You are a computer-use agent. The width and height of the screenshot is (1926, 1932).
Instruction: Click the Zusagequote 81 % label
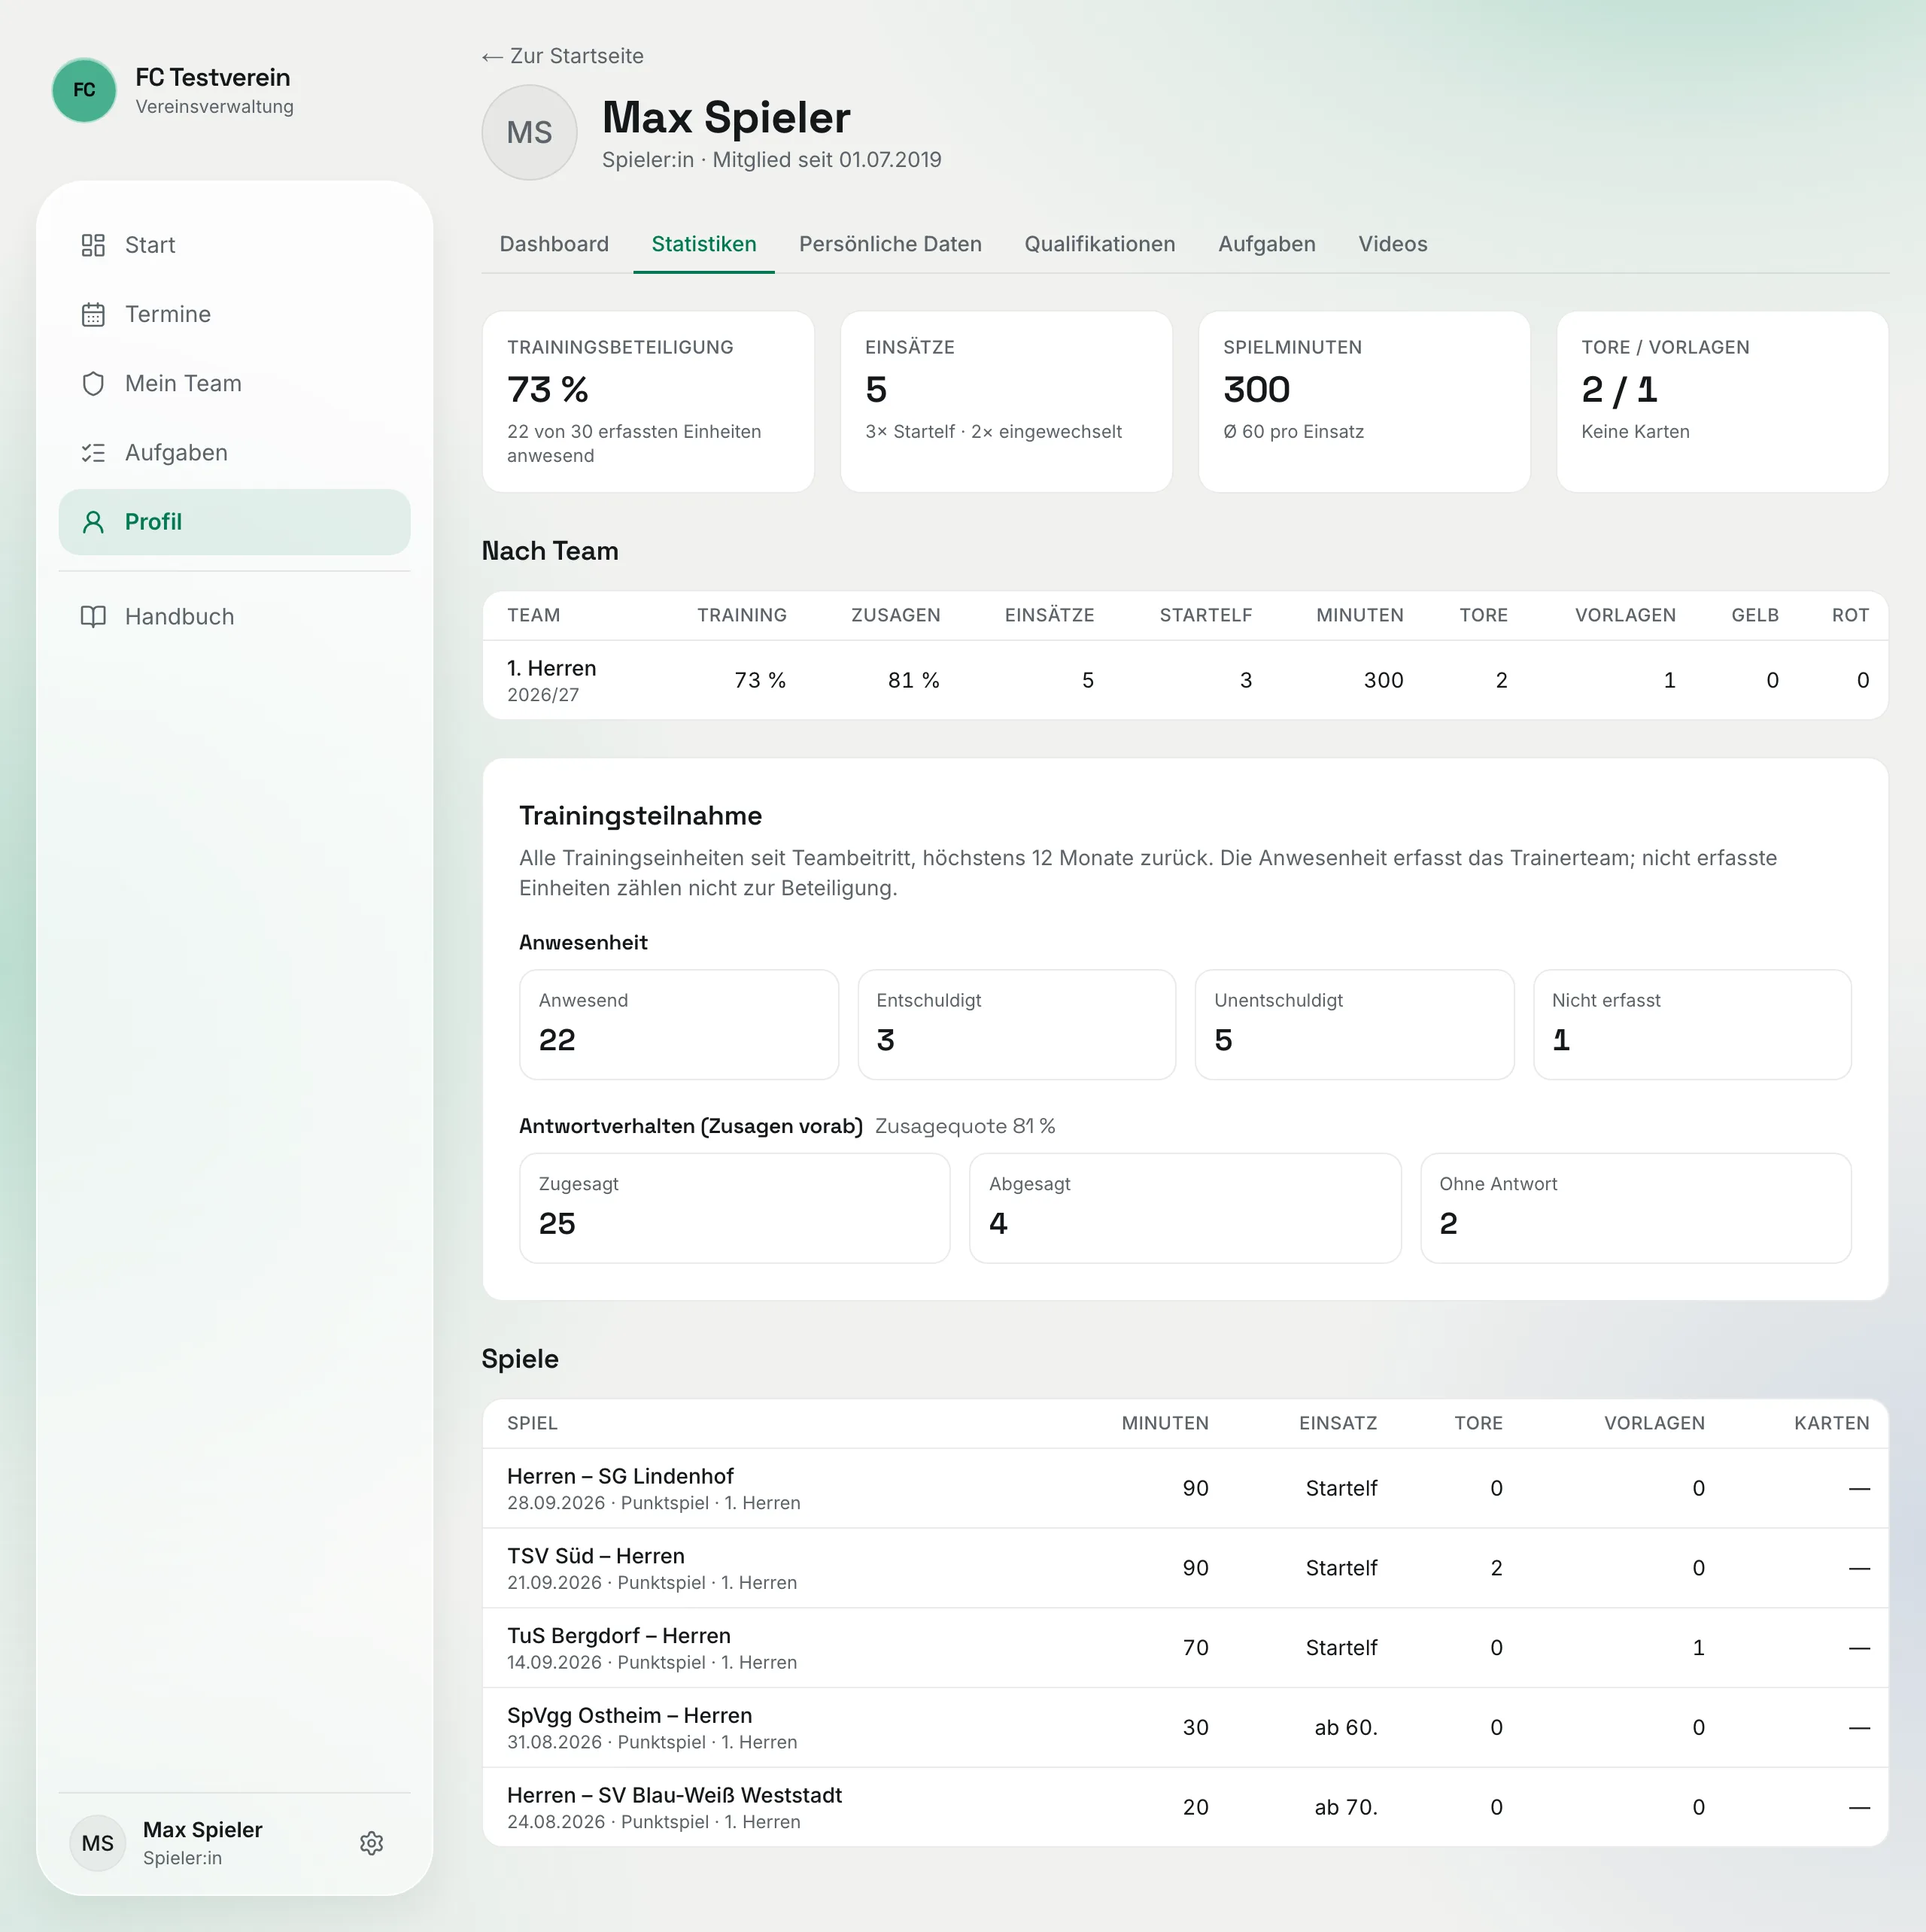pos(965,1126)
